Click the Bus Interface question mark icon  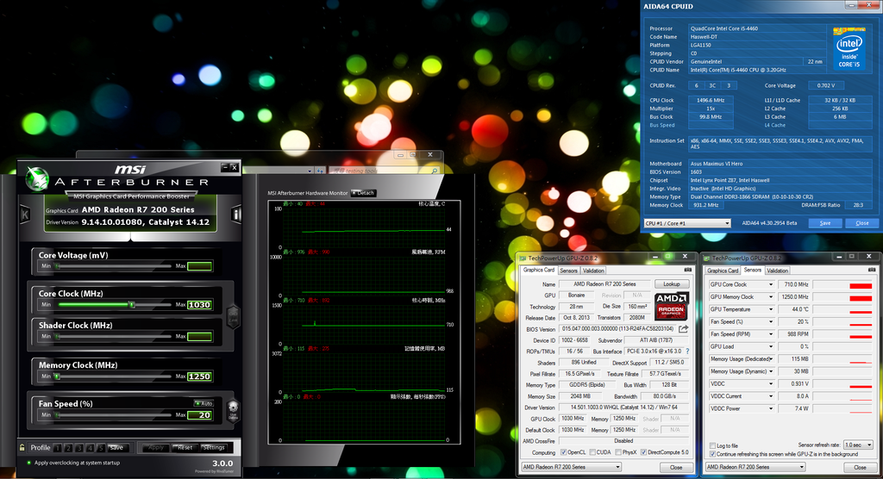[x=686, y=351]
